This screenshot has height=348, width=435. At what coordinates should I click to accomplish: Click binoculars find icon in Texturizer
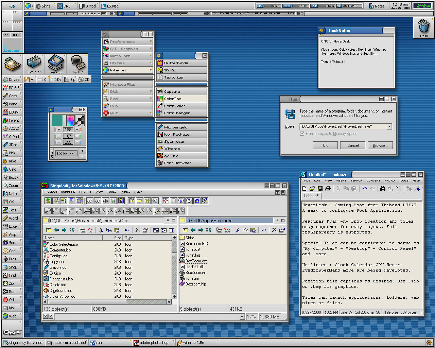pos(383,189)
